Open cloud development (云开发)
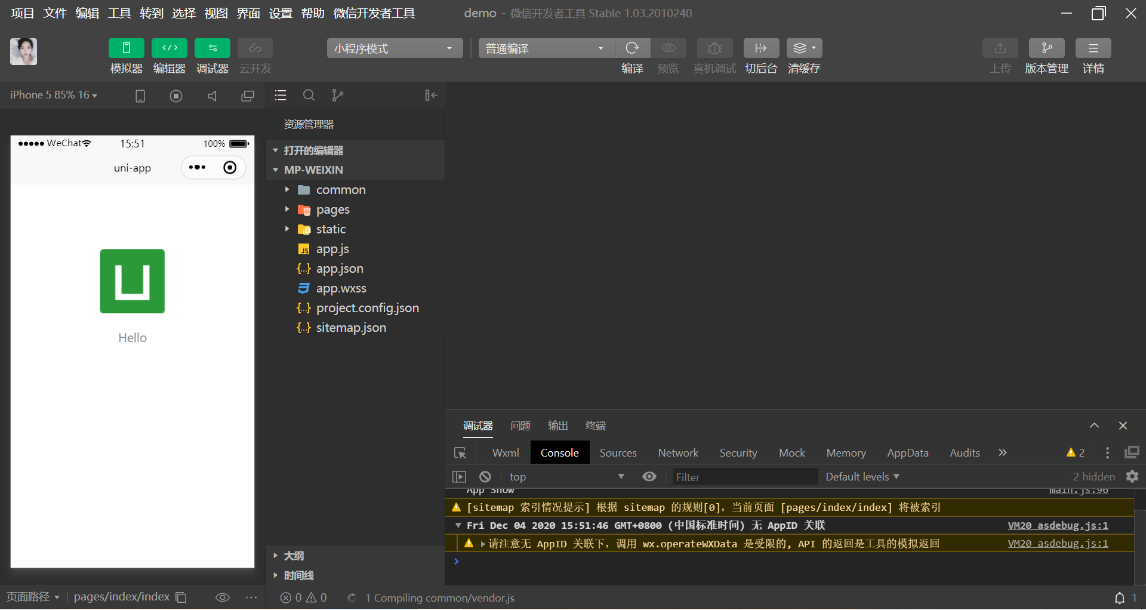 pos(255,48)
